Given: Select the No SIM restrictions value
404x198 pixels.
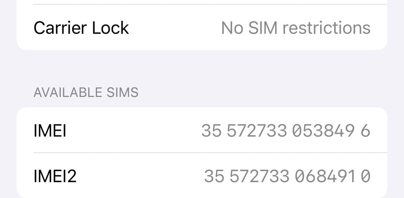Looking at the screenshot, I should point(296,28).
